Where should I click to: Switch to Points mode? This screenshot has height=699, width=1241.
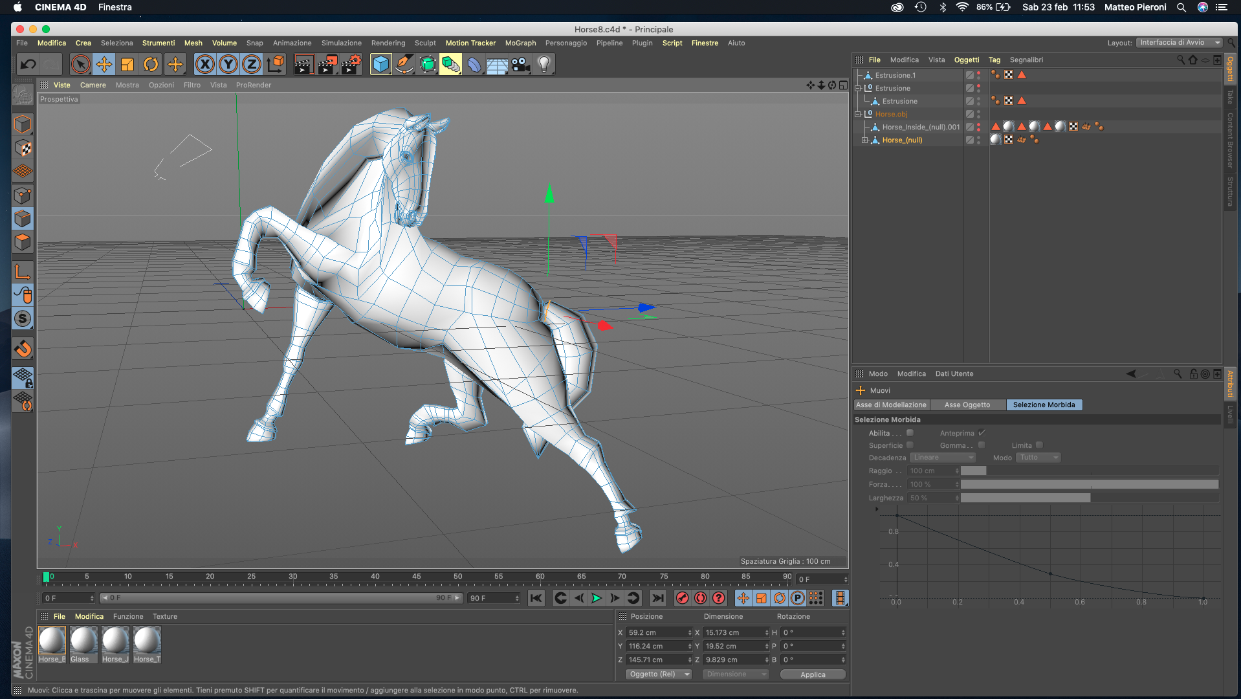click(x=23, y=195)
